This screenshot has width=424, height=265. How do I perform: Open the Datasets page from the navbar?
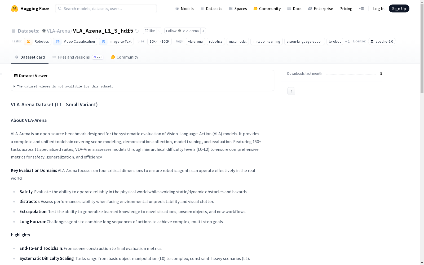(x=211, y=8)
